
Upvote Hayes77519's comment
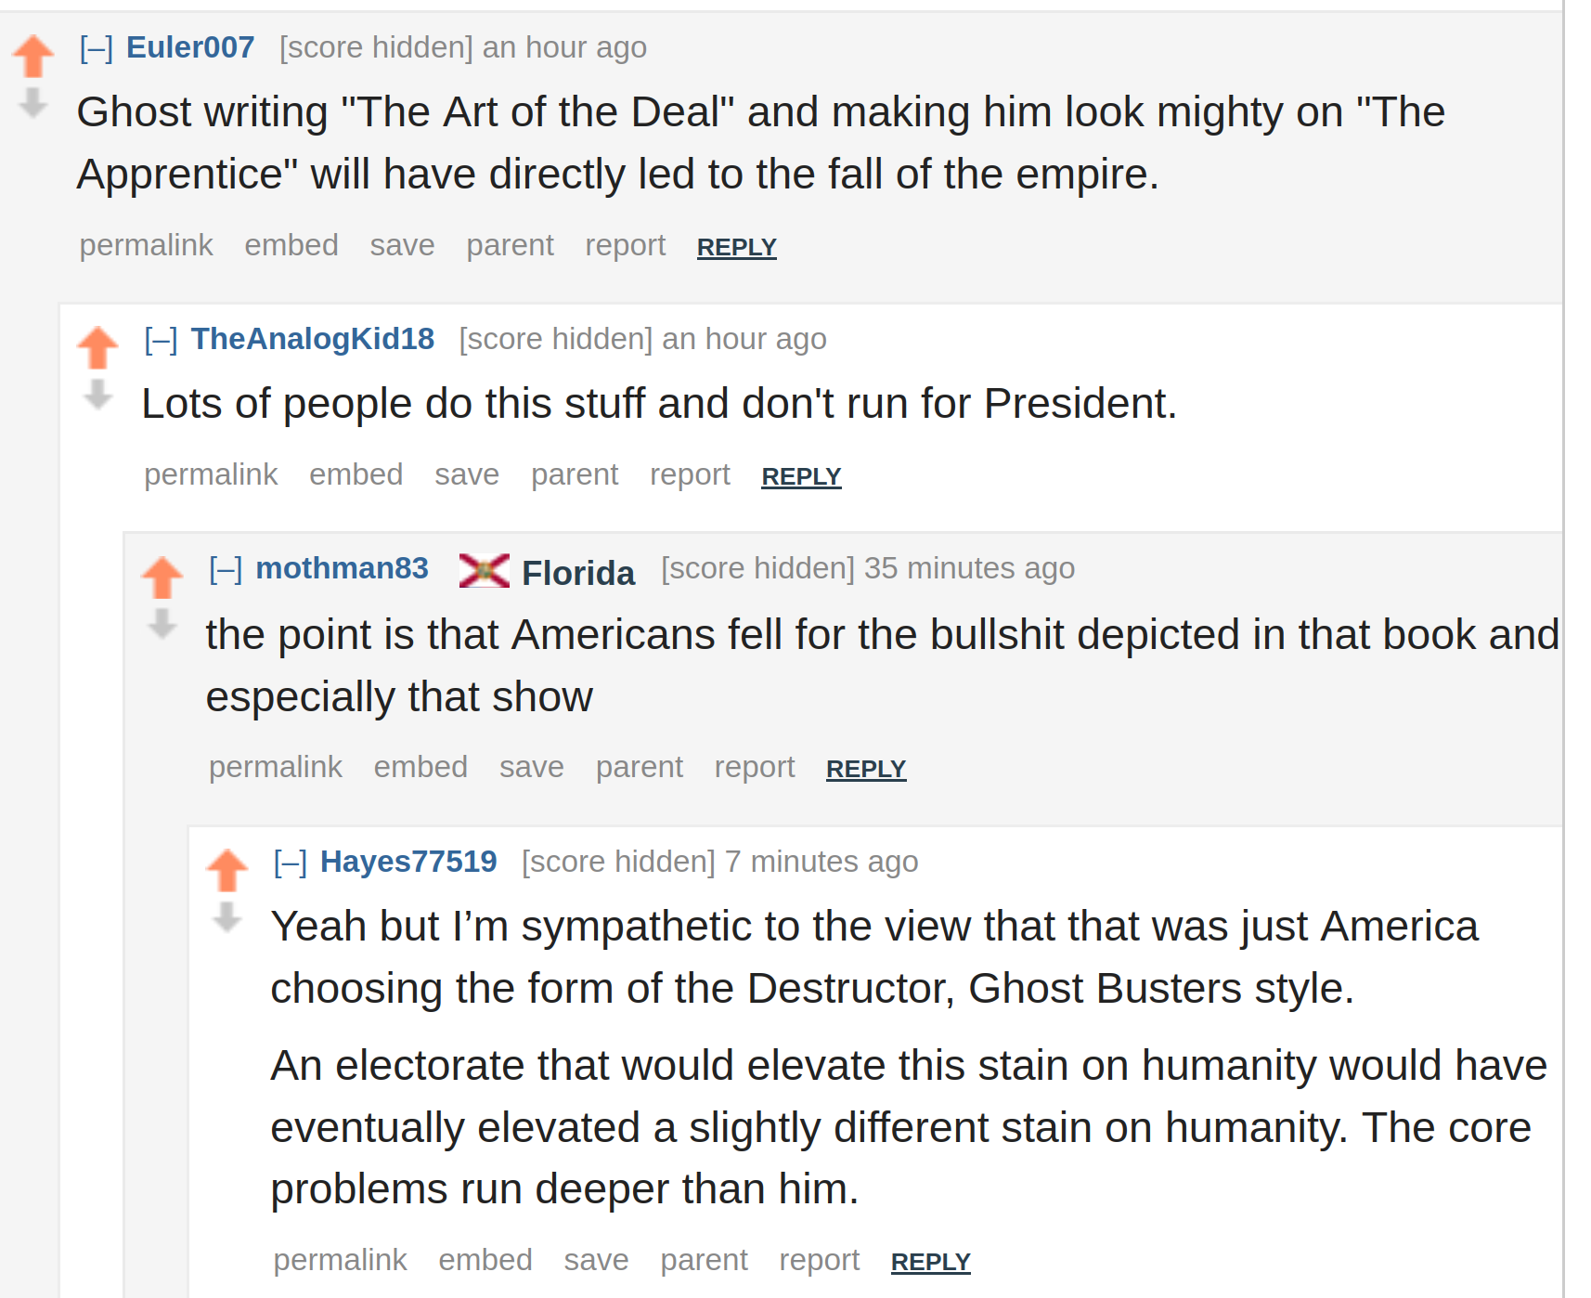click(x=227, y=870)
